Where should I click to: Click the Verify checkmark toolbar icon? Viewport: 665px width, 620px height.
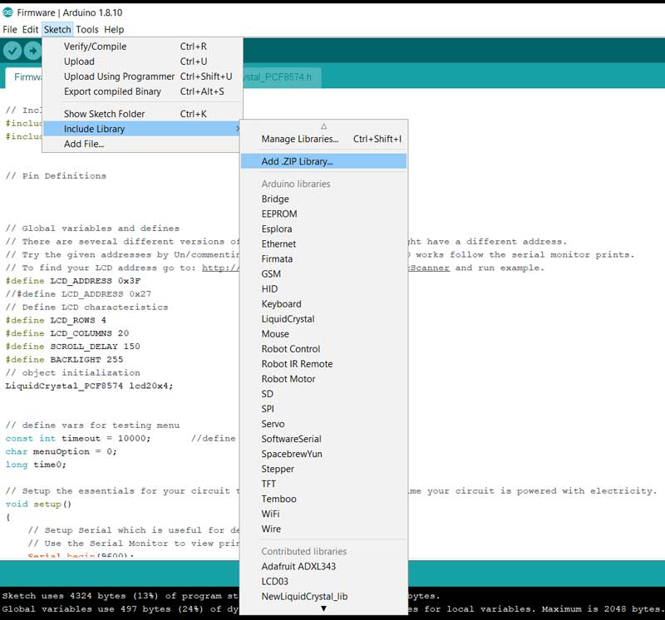point(12,51)
